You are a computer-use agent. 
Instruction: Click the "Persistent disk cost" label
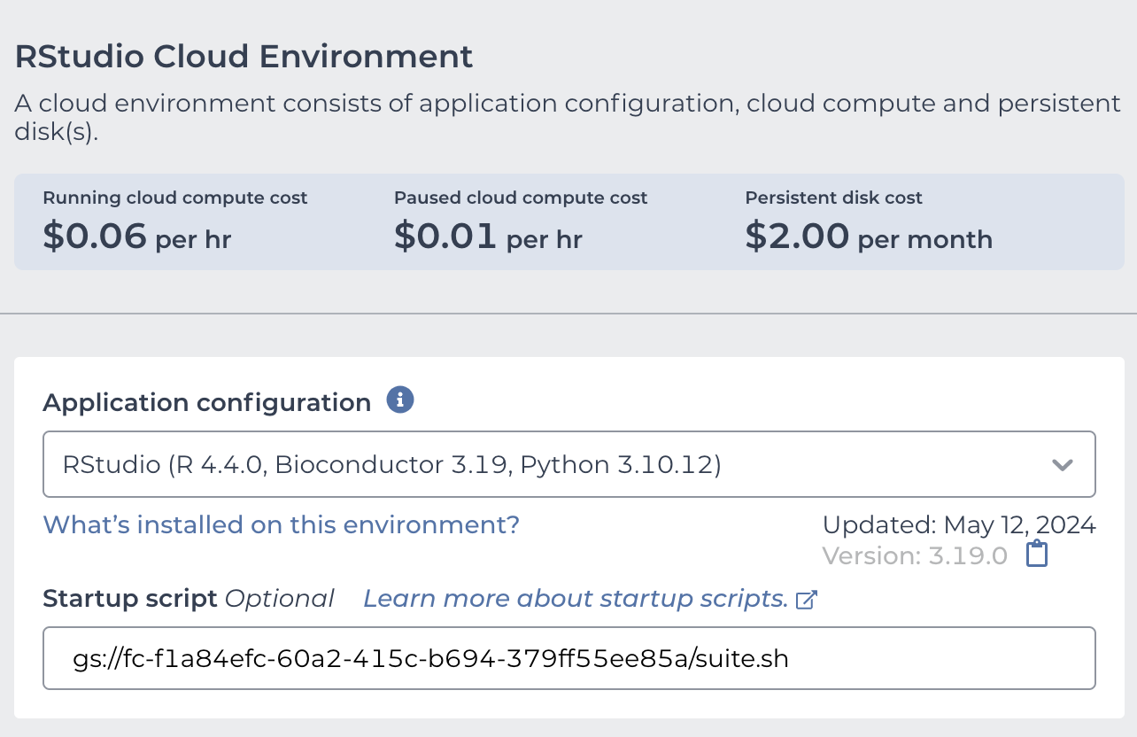coord(833,198)
